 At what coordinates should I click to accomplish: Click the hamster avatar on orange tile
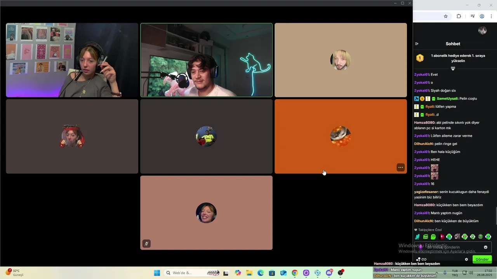coord(341,136)
